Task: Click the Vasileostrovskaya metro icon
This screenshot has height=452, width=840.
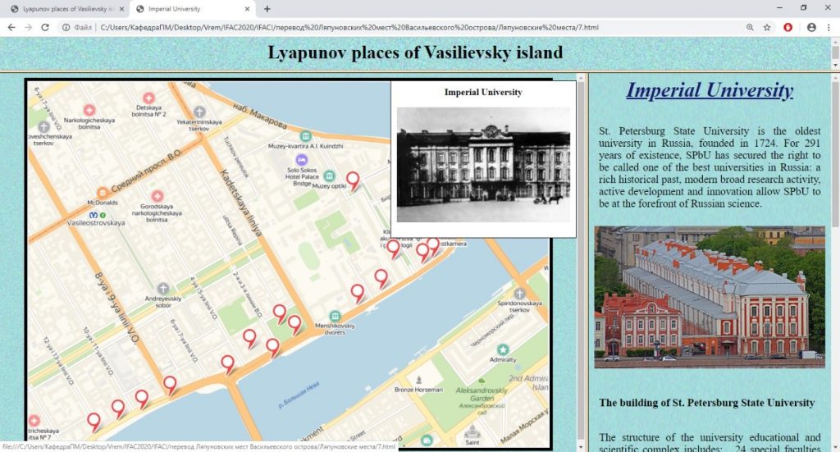Action: (x=94, y=215)
